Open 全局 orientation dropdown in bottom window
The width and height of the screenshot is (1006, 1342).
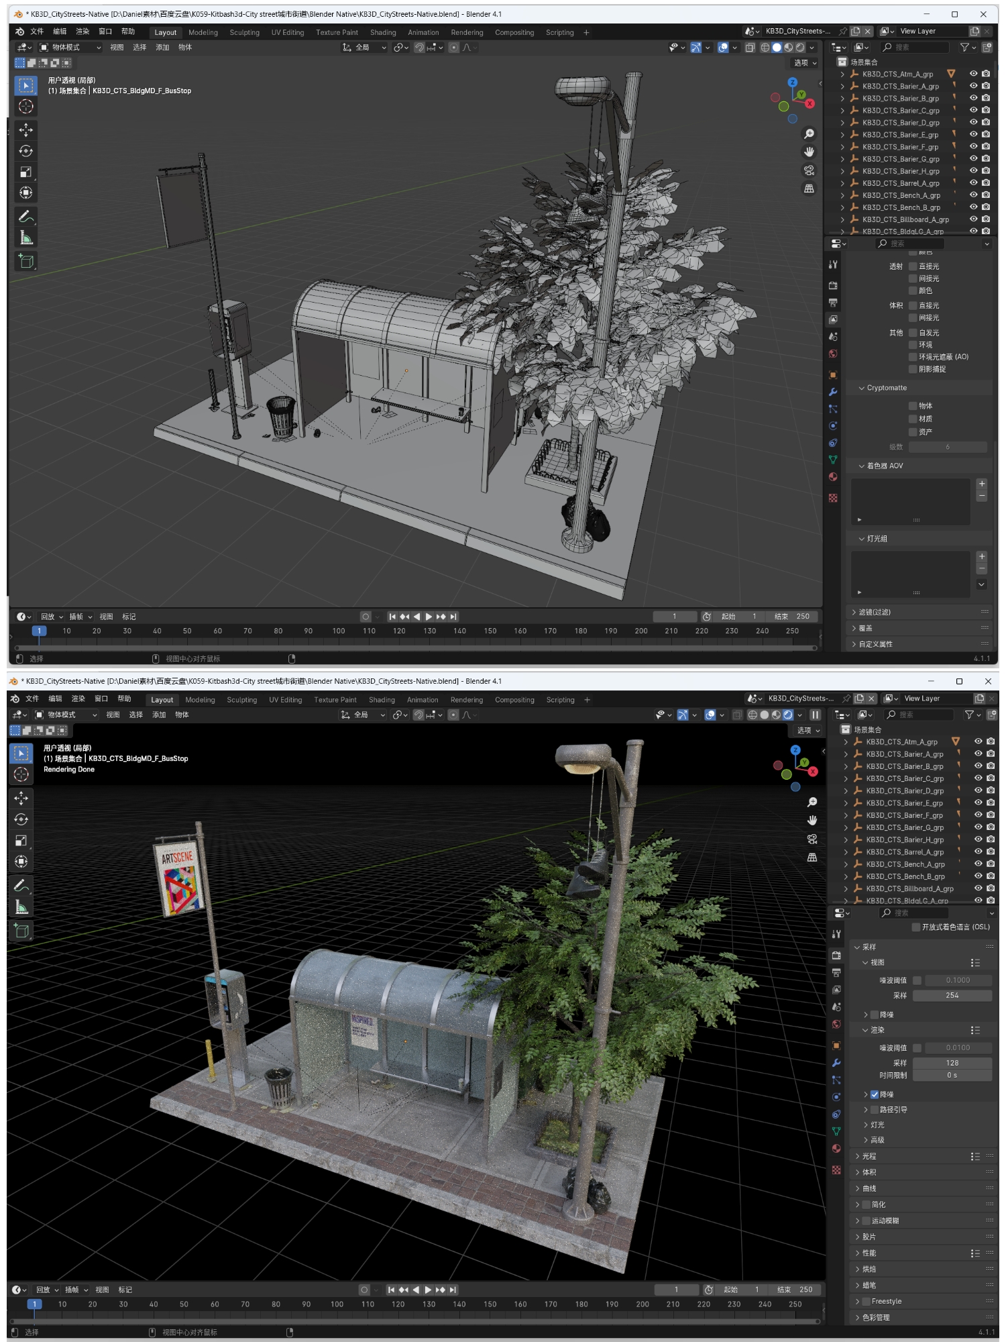[x=364, y=715]
